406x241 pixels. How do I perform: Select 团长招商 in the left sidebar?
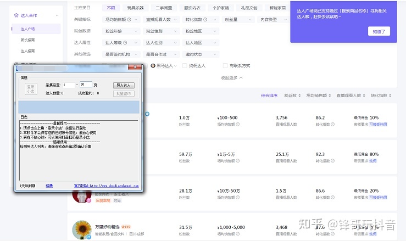[27, 39]
